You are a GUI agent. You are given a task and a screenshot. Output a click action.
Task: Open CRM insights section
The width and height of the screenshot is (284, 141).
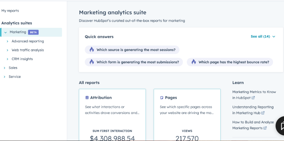[22, 59]
